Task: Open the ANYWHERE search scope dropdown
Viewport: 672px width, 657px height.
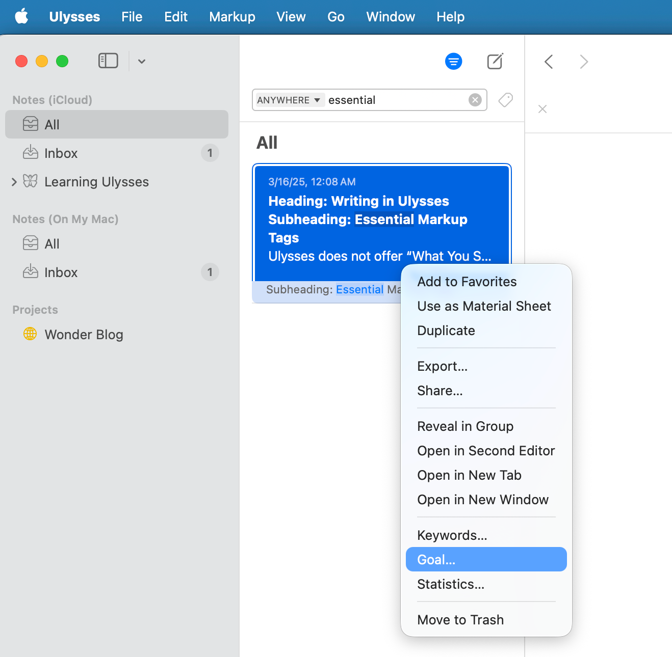Action: coord(289,100)
